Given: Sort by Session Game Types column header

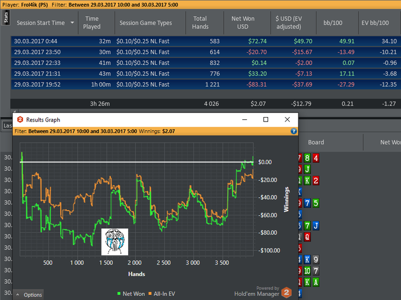Looking at the screenshot, I should tap(146, 23).
